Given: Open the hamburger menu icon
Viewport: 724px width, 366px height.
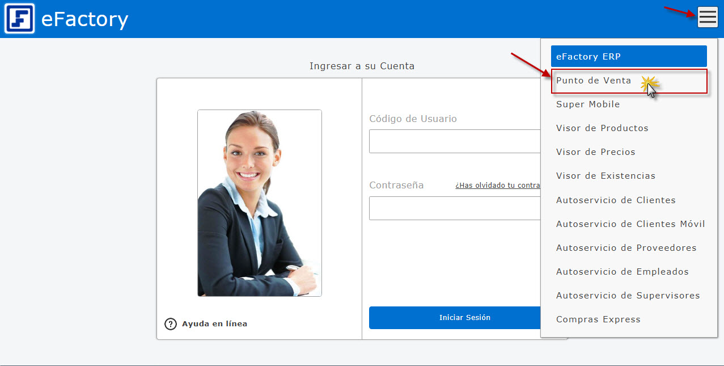Looking at the screenshot, I should (708, 17).
